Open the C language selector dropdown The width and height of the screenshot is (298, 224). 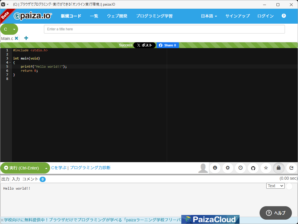pyautogui.click(x=9, y=29)
